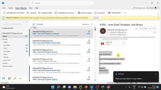Open the Sent Mail folder
The height and width of the screenshot is (90, 161).
[x=7, y=45]
